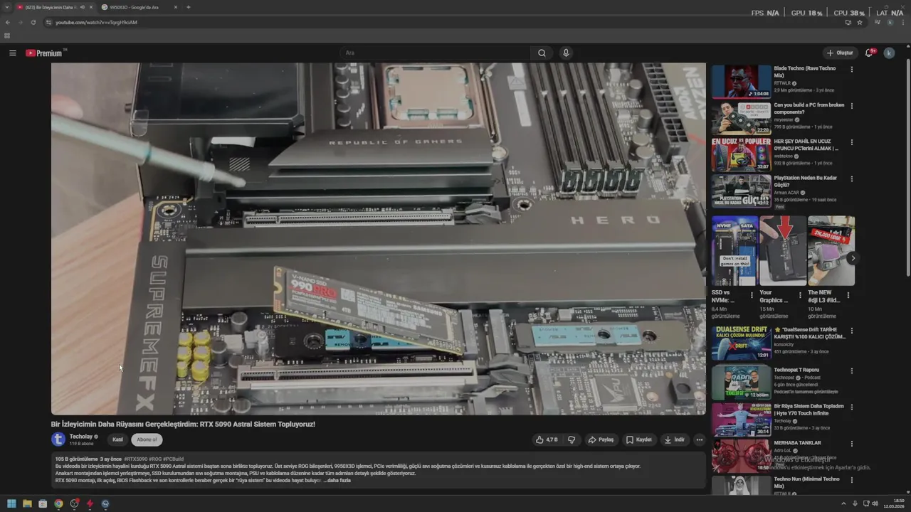The width and height of the screenshot is (911, 512).
Task: Click the video player to pause
Action: pos(378,238)
